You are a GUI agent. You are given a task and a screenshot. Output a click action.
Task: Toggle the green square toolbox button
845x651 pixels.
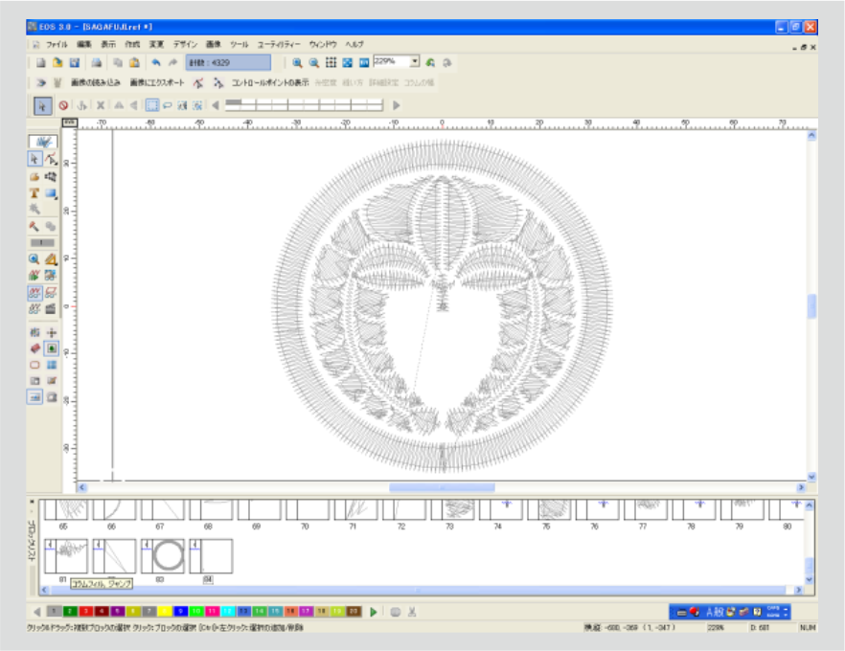point(51,348)
